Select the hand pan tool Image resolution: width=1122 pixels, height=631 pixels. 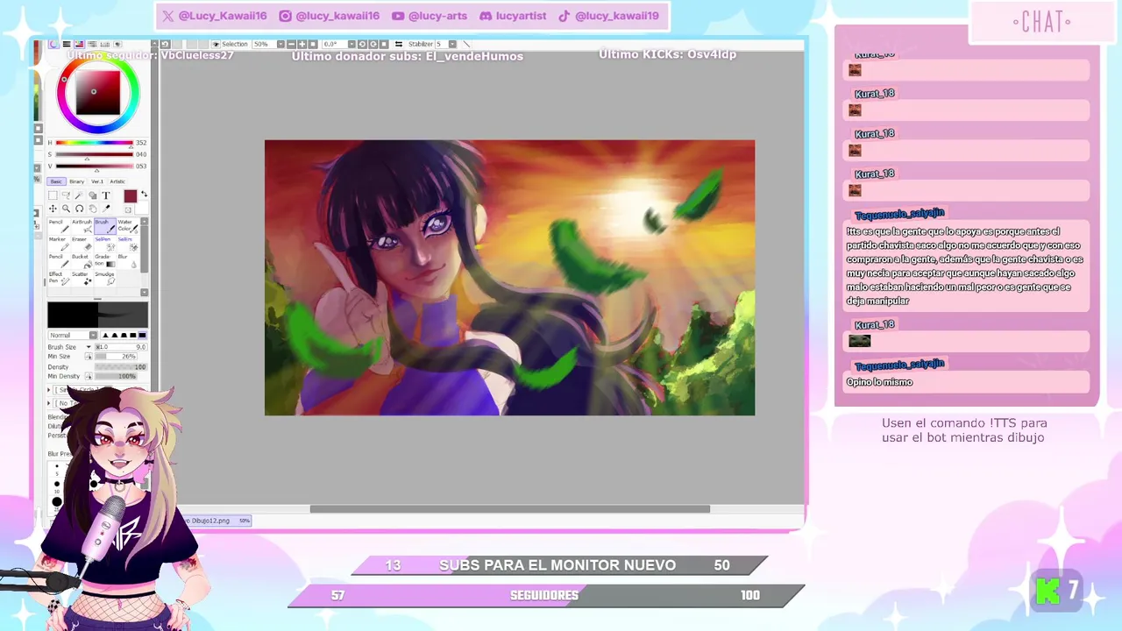click(93, 209)
